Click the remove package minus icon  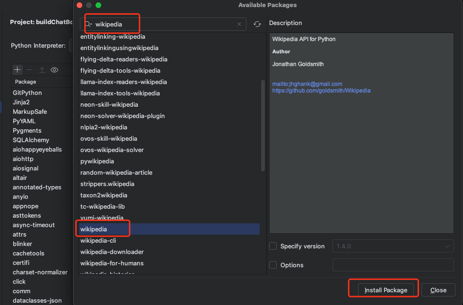coord(29,70)
